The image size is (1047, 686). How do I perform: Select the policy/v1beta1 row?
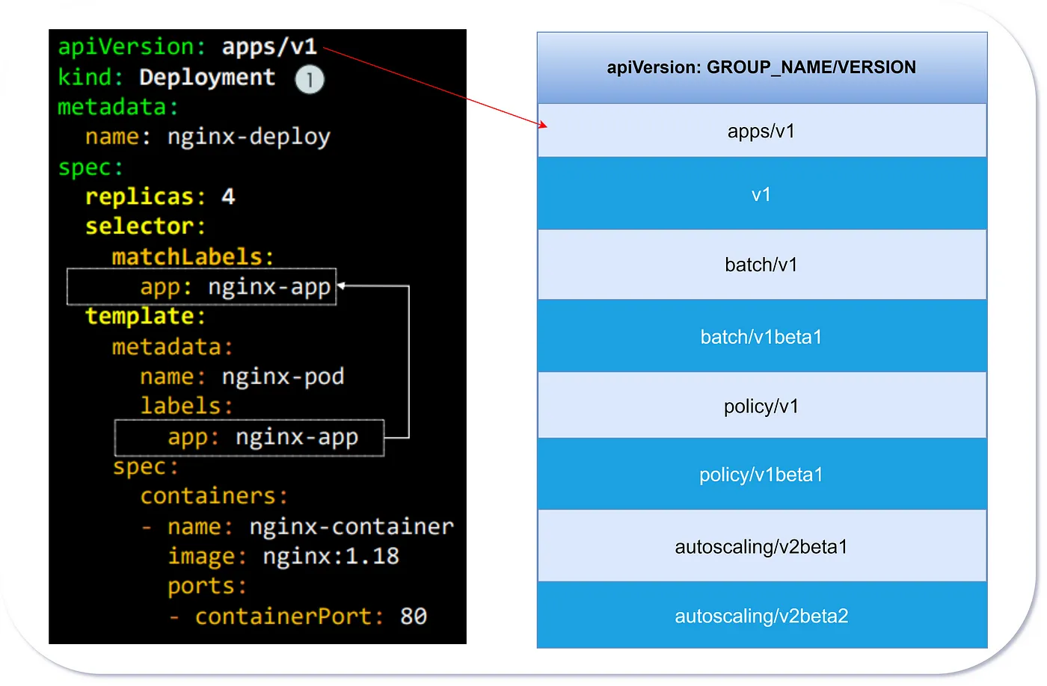[761, 475]
